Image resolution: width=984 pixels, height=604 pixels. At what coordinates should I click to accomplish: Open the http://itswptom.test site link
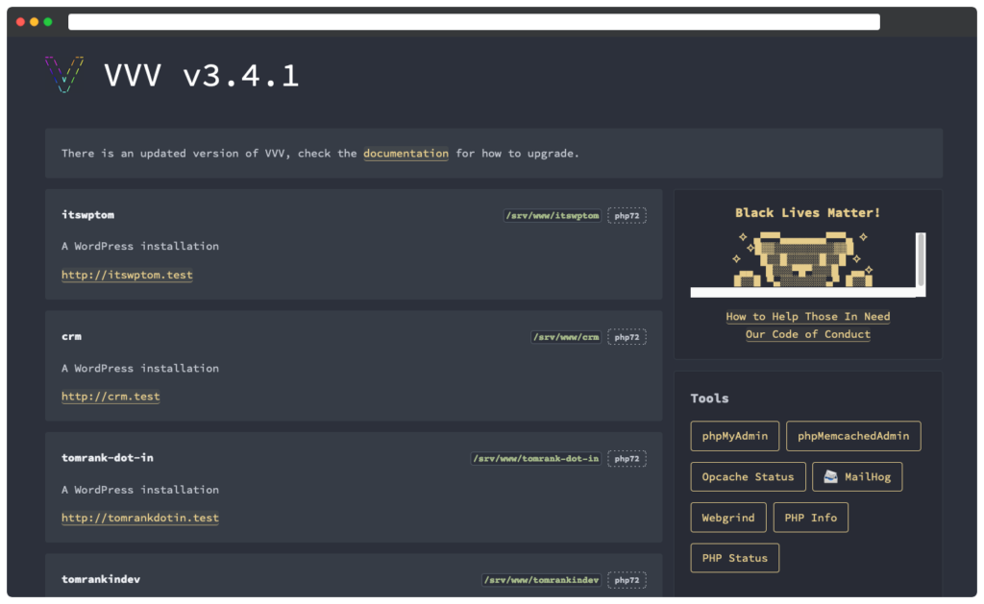[x=127, y=275]
